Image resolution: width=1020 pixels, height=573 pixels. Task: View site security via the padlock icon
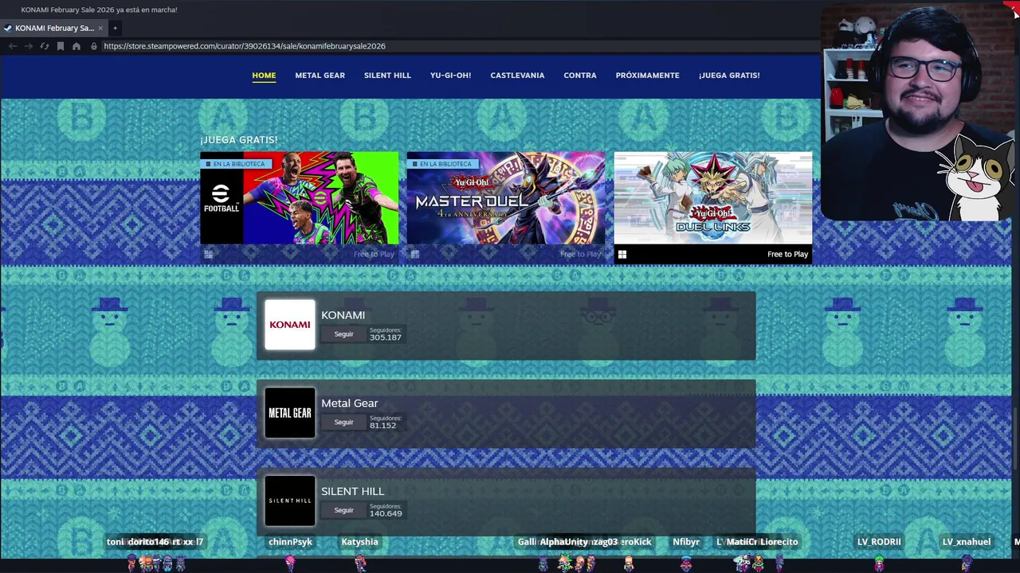point(94,46)
